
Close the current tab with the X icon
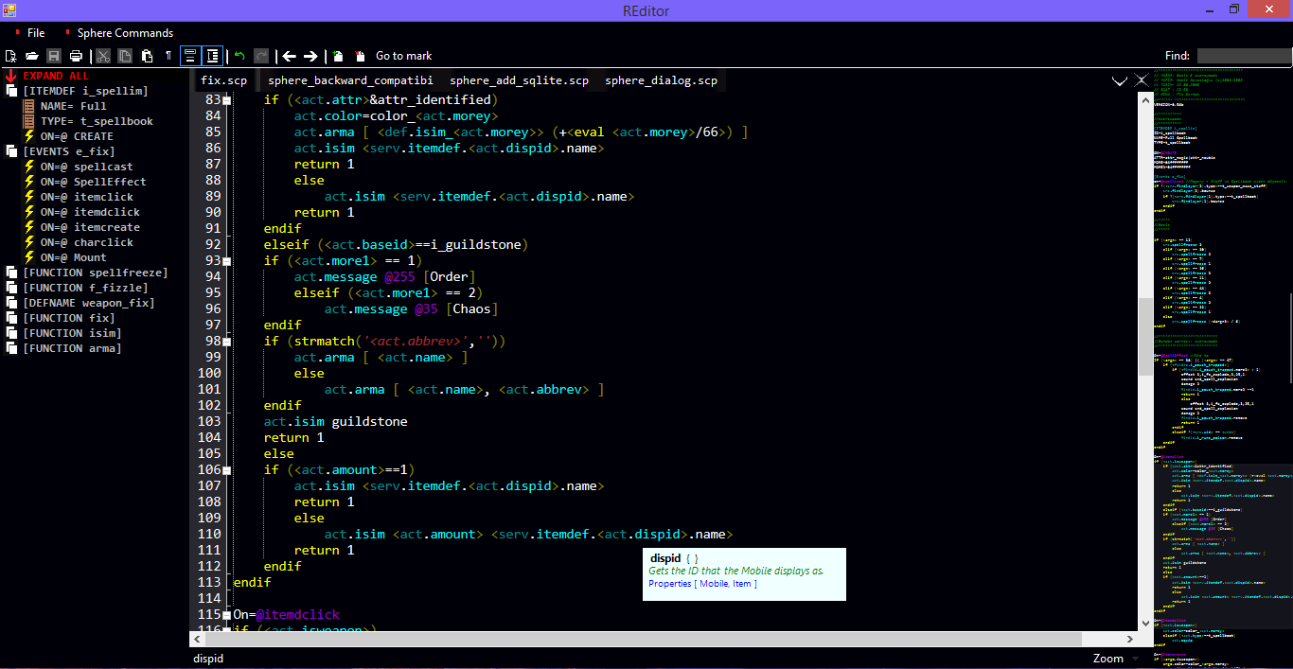pyautogui.click(x=1142, y=80)
